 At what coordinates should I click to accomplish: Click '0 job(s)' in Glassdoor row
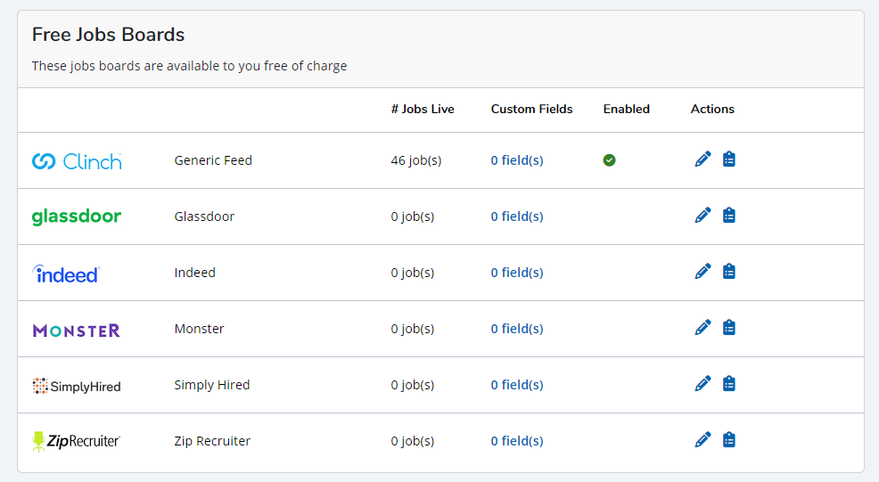(x=413, y=216)
